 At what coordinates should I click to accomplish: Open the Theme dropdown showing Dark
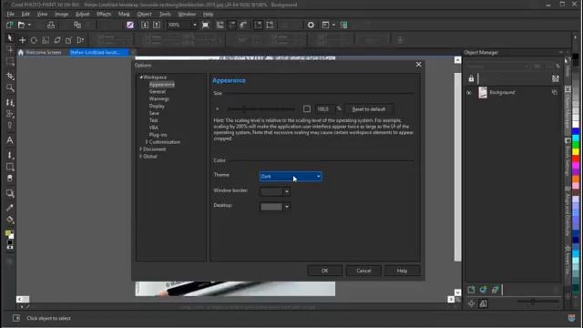pos(291,176)
